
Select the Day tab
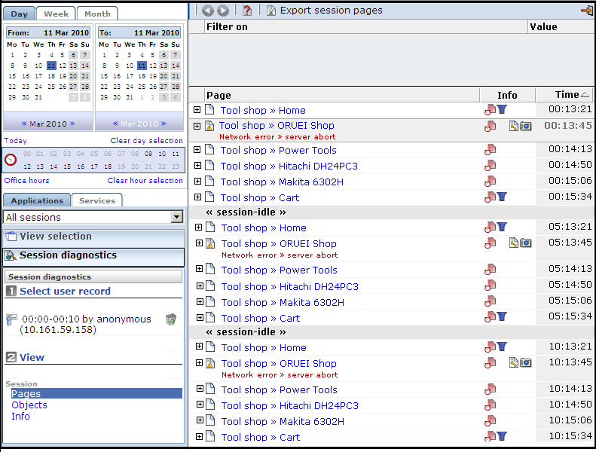(19, 14)
